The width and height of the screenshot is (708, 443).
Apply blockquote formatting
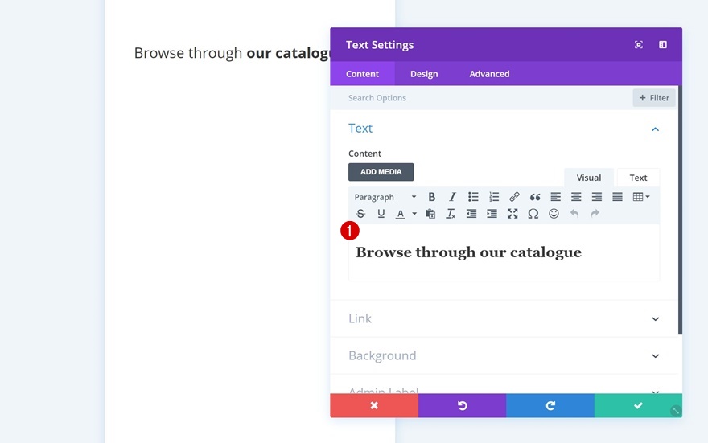coord(535,197)
